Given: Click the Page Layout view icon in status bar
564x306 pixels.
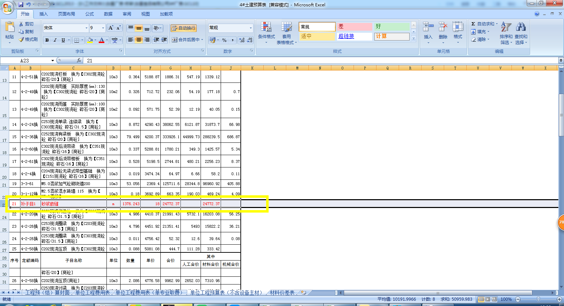Looking at the screenshot, I should pos(488,299).
